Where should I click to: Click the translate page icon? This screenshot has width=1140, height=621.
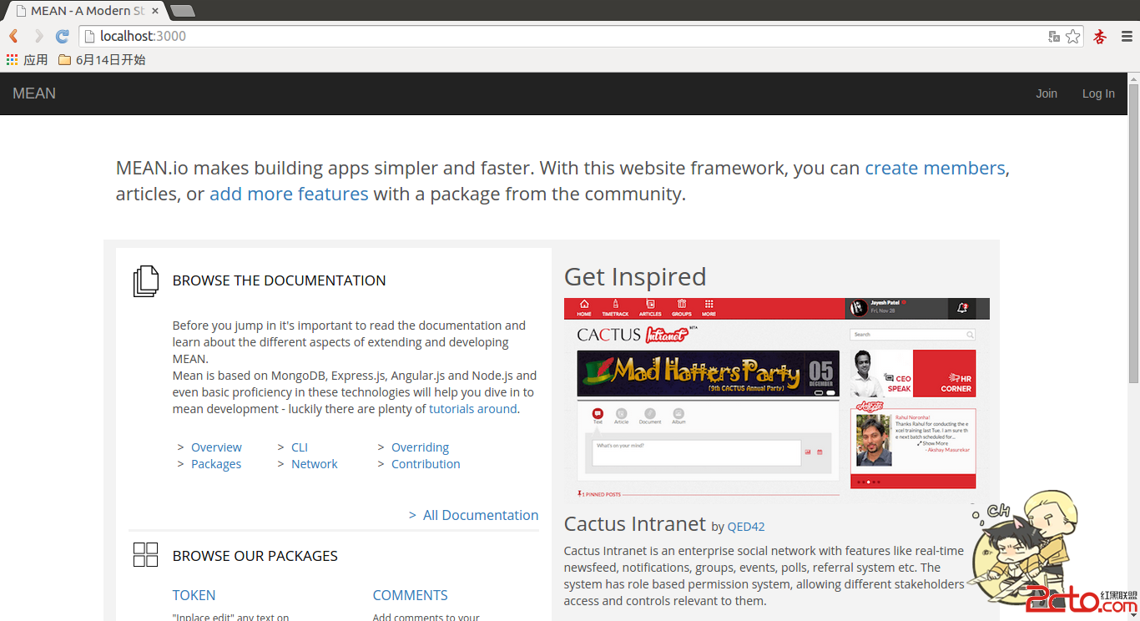(1054, 36)
